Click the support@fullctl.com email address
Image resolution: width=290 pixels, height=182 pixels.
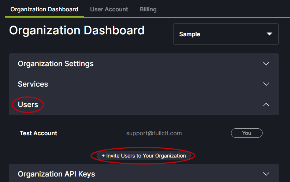[154, 133]
